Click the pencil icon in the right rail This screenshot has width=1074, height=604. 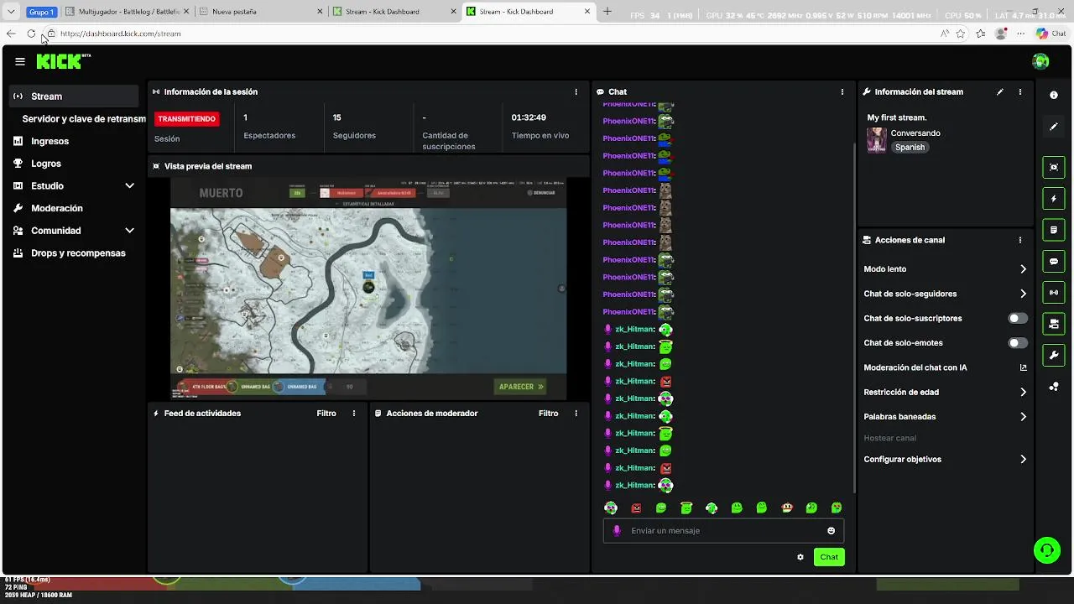click(x=1054, y=127)
